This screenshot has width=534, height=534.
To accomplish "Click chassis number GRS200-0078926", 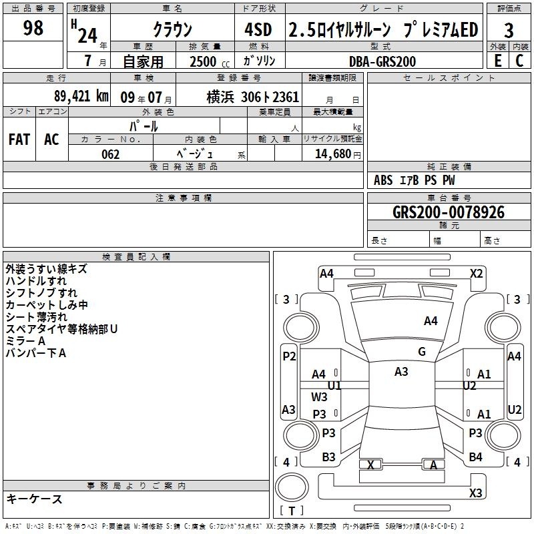I will (449, 212).
